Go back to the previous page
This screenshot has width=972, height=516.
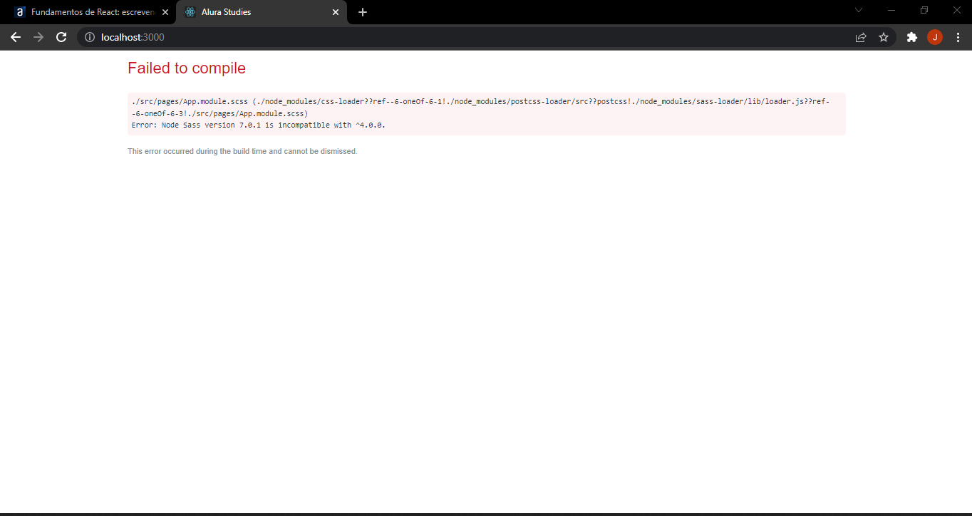pyautogui.click(x=16, y=37)
